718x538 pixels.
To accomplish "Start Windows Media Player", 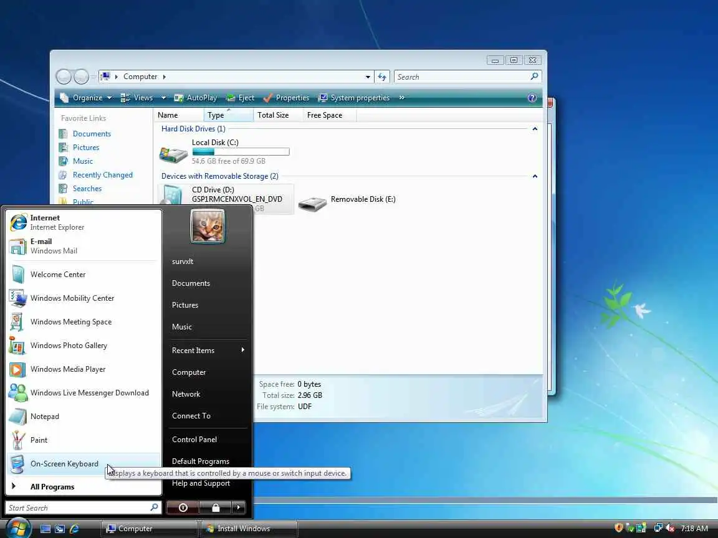I will pyautogui.click(x=84, y=369).
